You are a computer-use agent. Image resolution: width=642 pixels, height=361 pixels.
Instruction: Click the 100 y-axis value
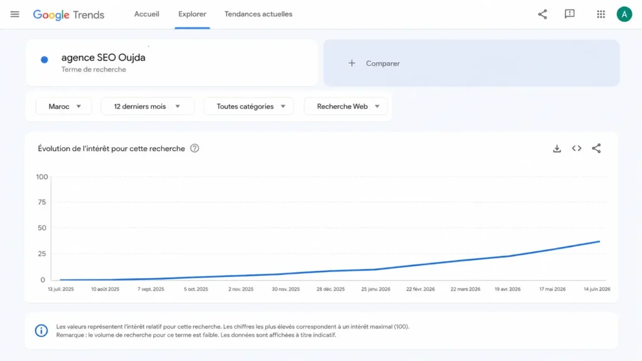pos(42,177)
